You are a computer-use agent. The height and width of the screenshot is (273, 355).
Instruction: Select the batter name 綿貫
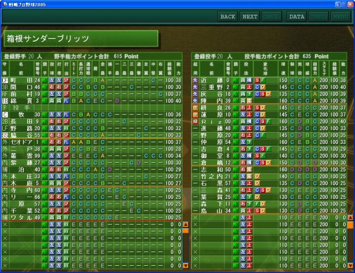pos(22,101)
